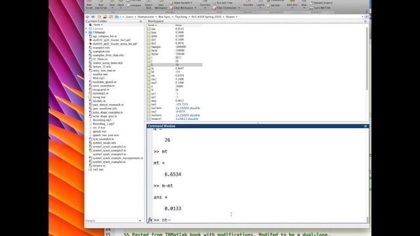Click the fx function browser icon
Image resolution: width=420 pixels, height=236 pixels.
pos(150,220)
